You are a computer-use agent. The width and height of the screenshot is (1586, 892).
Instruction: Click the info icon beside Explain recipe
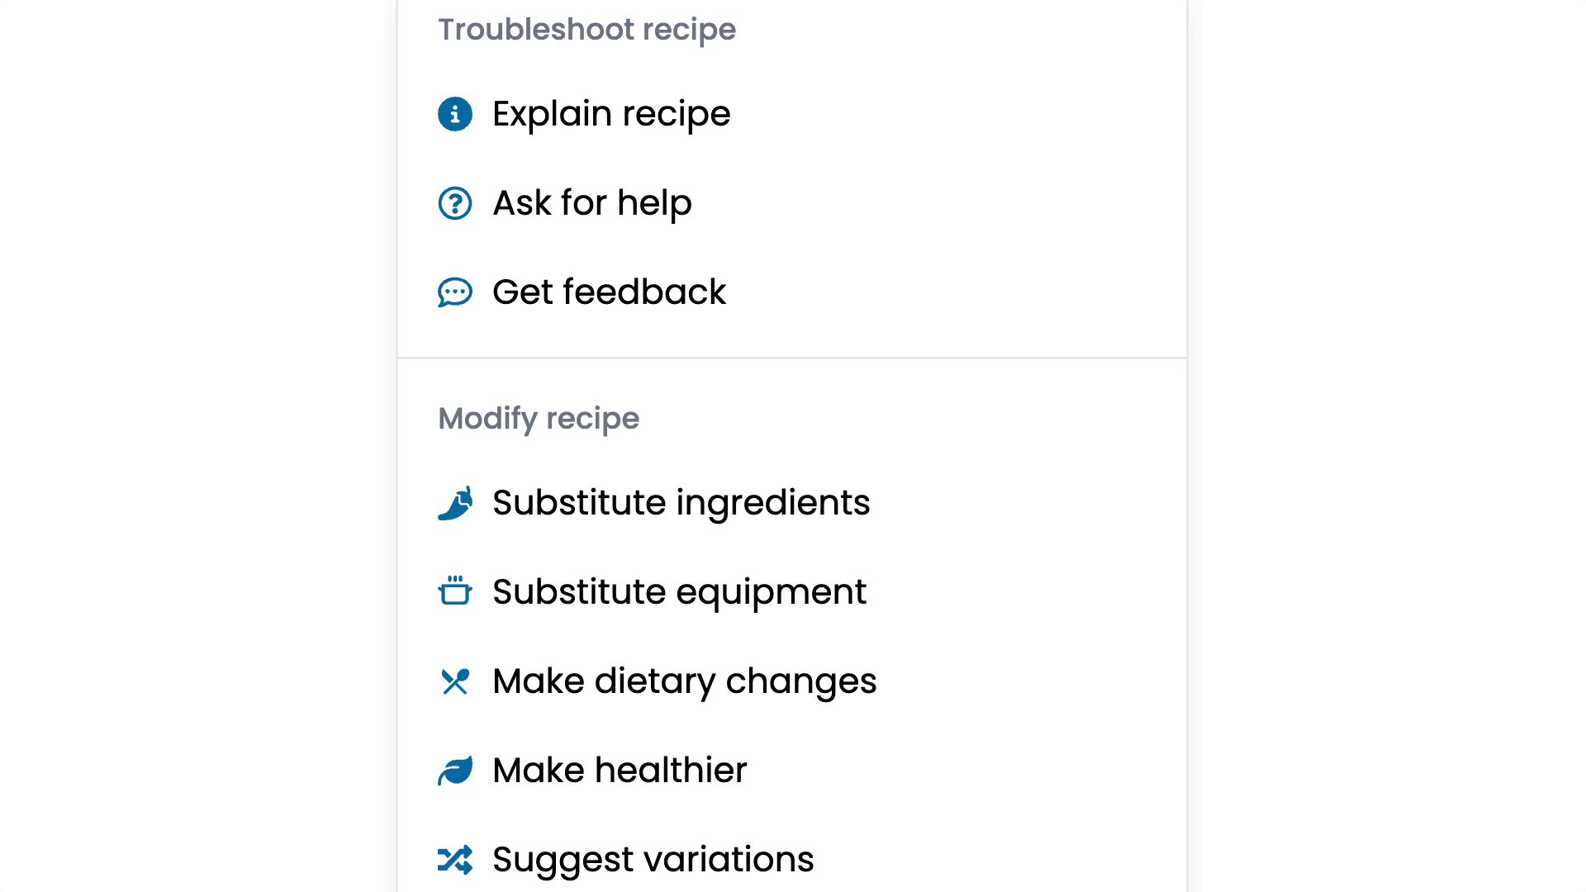(455, 114)
